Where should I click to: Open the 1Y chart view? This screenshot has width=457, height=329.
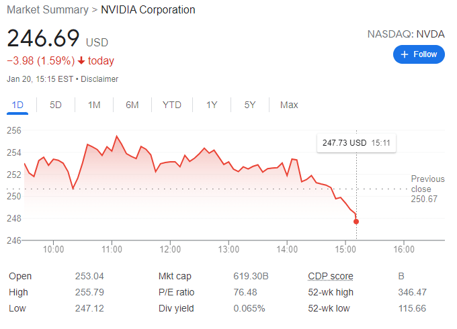(x=212, y=105)
